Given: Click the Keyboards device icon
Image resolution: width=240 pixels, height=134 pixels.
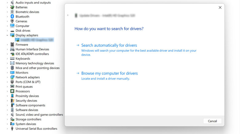Looking at the screenshot, I should click(x=12, y=58).
